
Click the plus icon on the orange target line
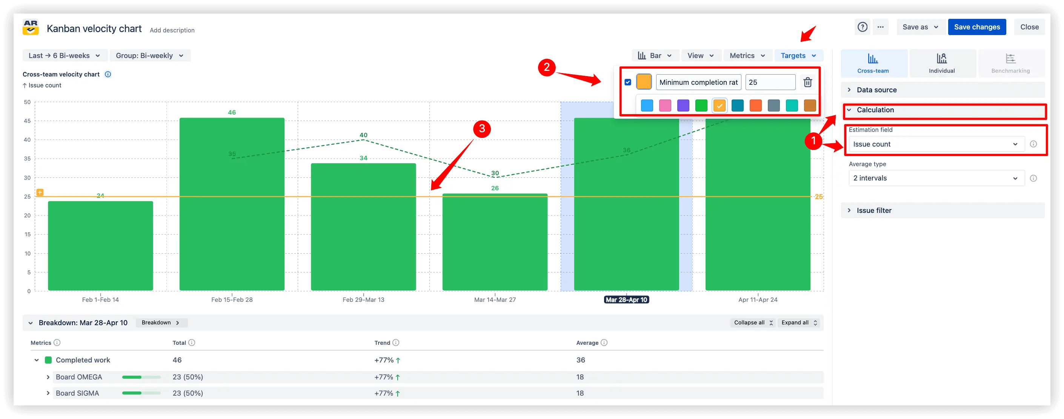40,192
